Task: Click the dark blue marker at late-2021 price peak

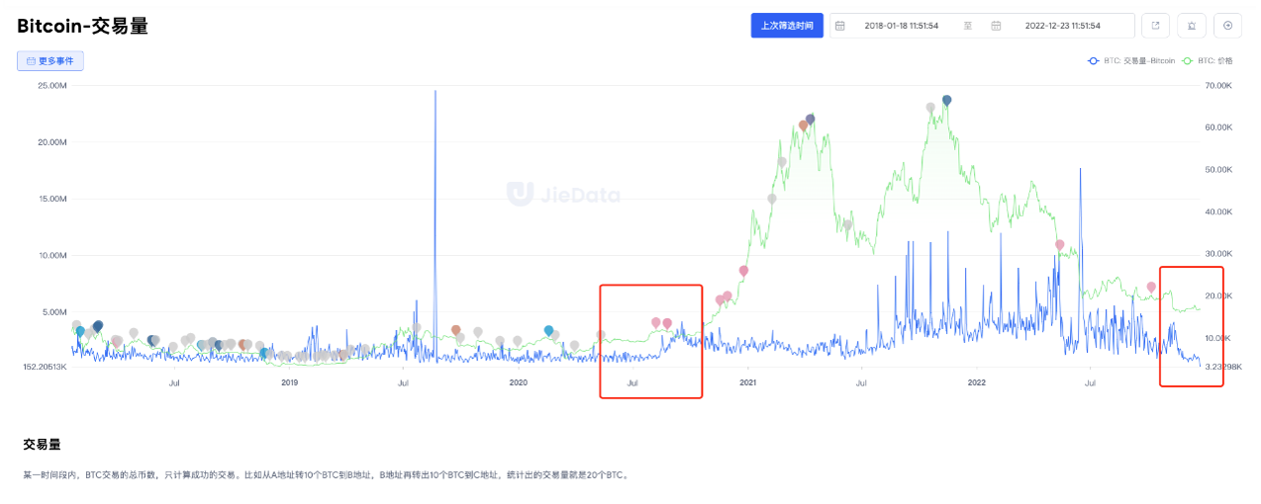Action: pos(946,100)
